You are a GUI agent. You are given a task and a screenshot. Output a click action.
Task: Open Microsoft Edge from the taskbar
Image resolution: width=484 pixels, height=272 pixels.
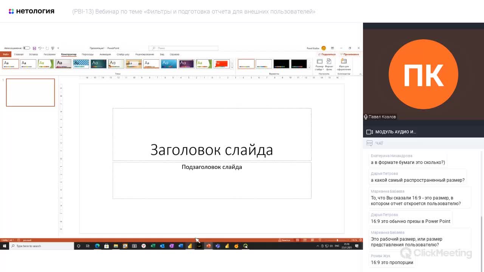(97, 246)
